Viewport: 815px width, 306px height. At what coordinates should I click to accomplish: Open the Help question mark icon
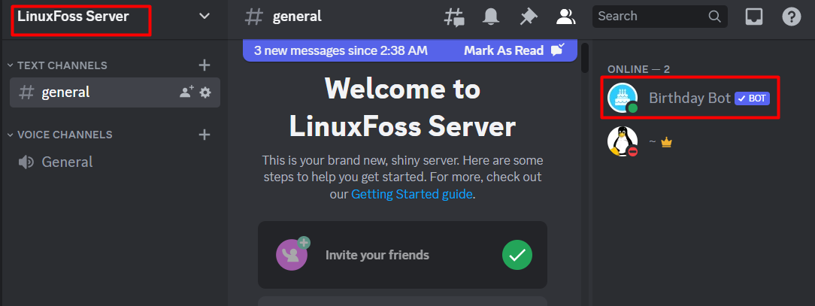(x=791, y=17)
